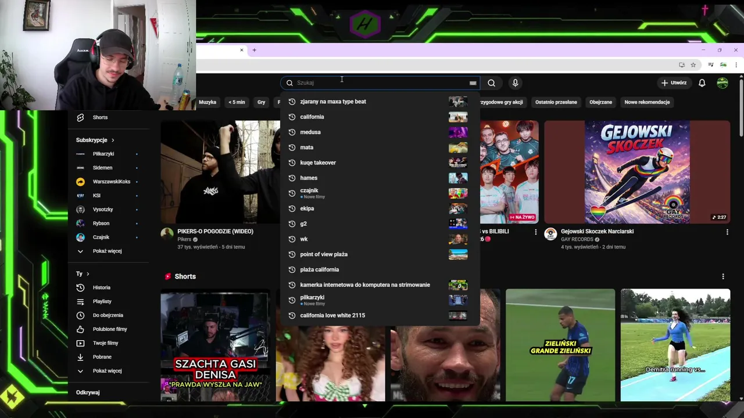
Task: Select the '< 5 min' filter chip
Action: (237, 102)
